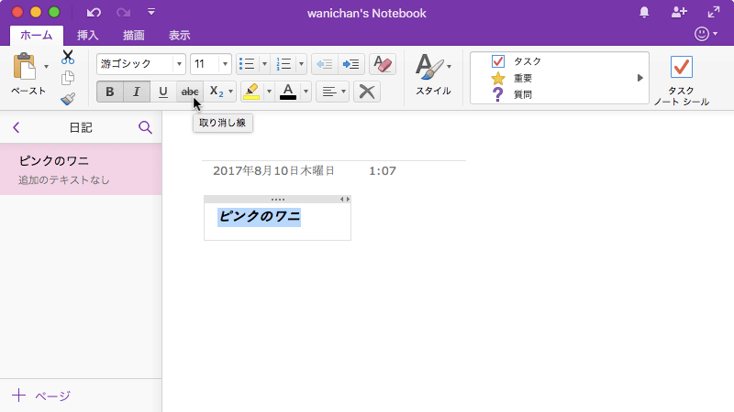Screen dimensions: 734x412
Task: Open the quick access toolbar customize arrow
Action: coord(151,12)
